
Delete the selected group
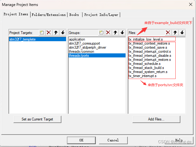coord(108,33)
